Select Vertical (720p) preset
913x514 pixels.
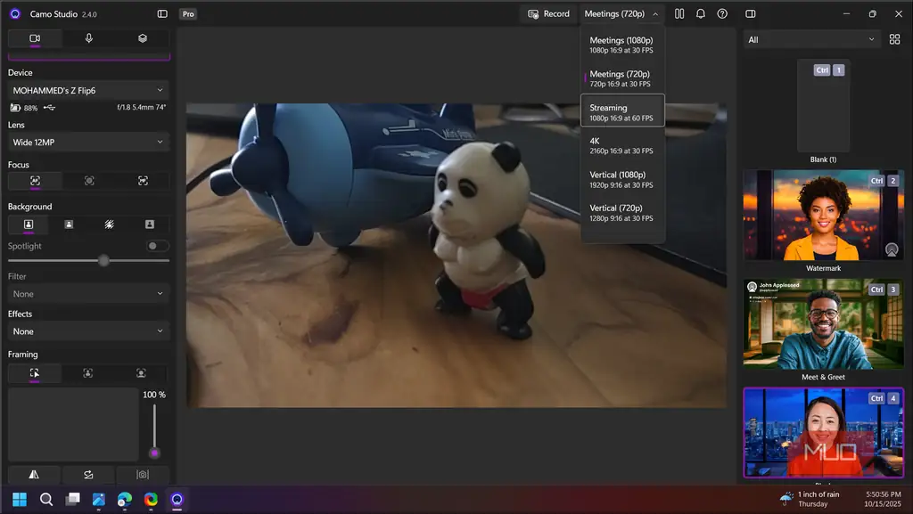[x=622, y=213]
